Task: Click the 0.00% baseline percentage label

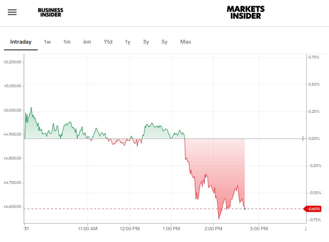Action: (x=314, y=139)
